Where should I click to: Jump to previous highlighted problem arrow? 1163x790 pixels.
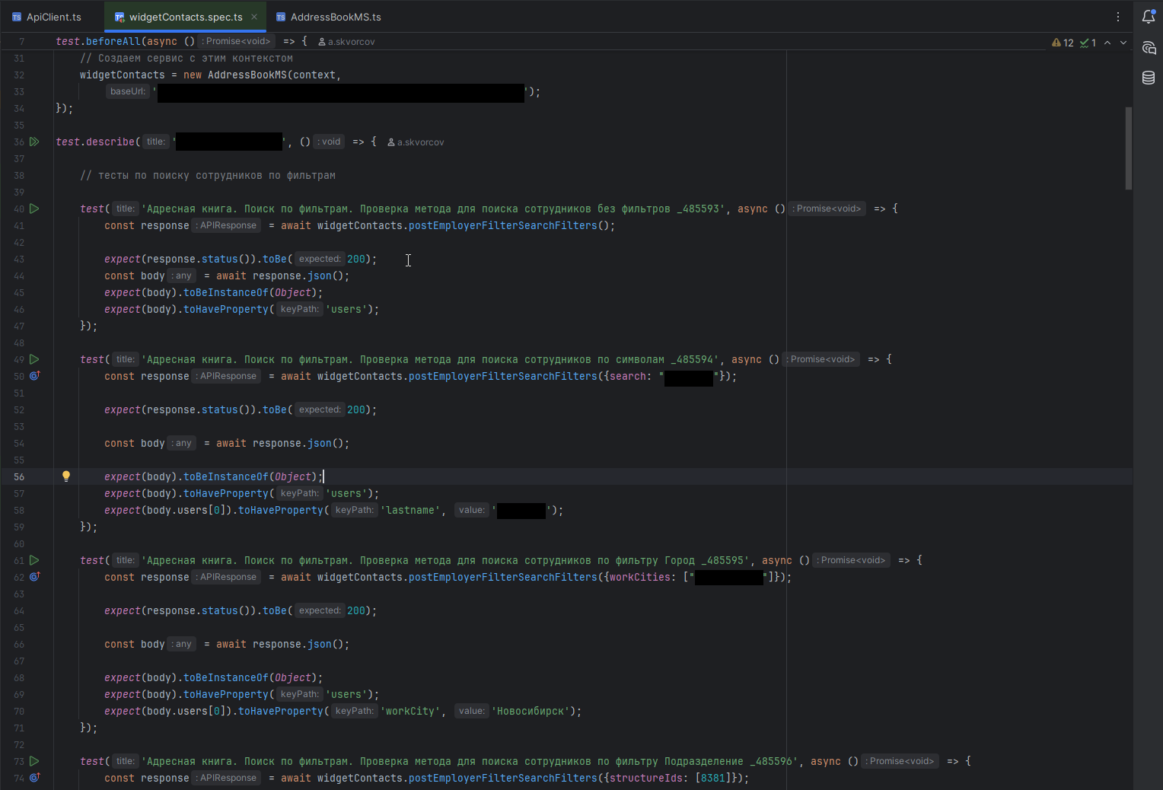click(x=1107, y=43)
